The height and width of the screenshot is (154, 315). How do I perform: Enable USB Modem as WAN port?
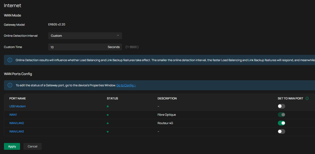coord(281,106)
